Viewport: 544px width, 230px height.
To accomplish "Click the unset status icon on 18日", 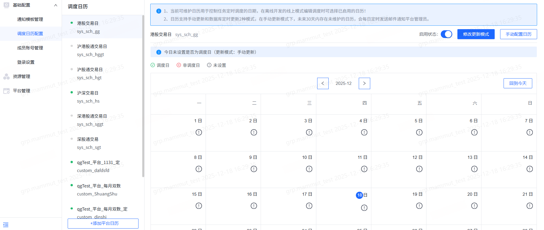I will pos(364,208).
